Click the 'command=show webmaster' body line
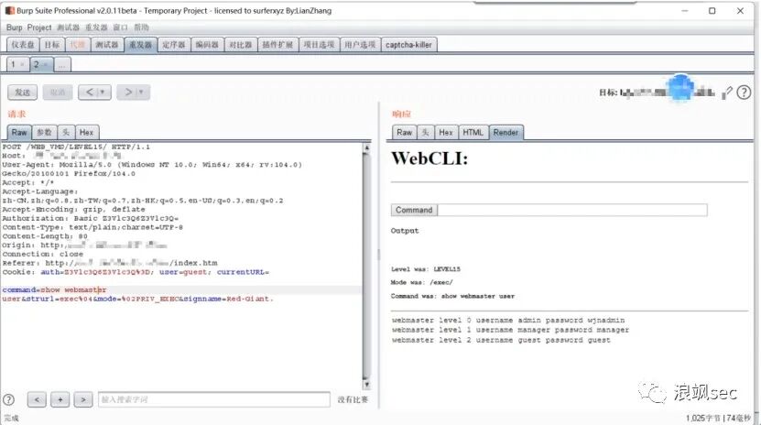The height and width of the screenshot is (425, 761). pyautogui.click(x=54, y=290)
